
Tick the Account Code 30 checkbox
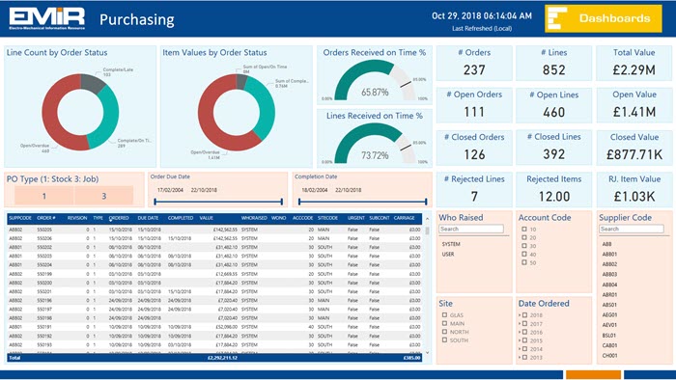tap(524, 246)
